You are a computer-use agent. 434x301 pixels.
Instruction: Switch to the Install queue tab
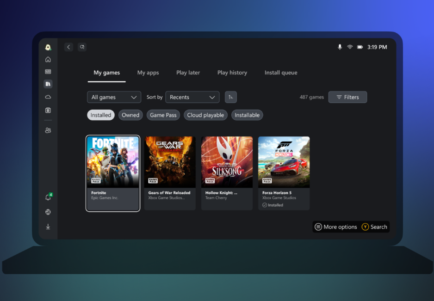pos(281,73)
